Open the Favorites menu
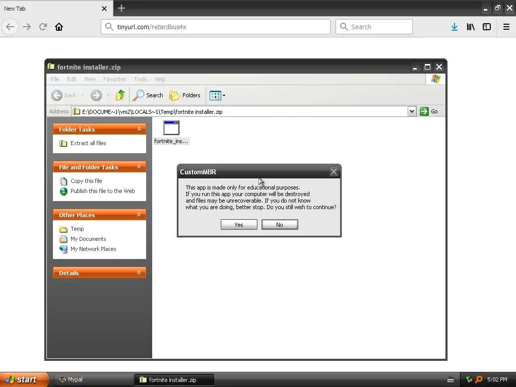Image resolution: width=516 pixels, height=387 pixels. tap(114, 79)
